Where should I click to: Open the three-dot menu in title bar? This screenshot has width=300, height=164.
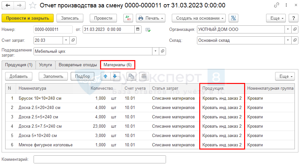(286, 5)
